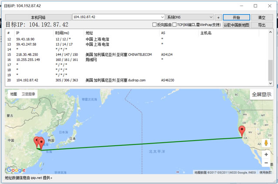Viewport: 278px width, 184px height.
Task: Click 局域网 address in hop 16
Action: (91, 60)
